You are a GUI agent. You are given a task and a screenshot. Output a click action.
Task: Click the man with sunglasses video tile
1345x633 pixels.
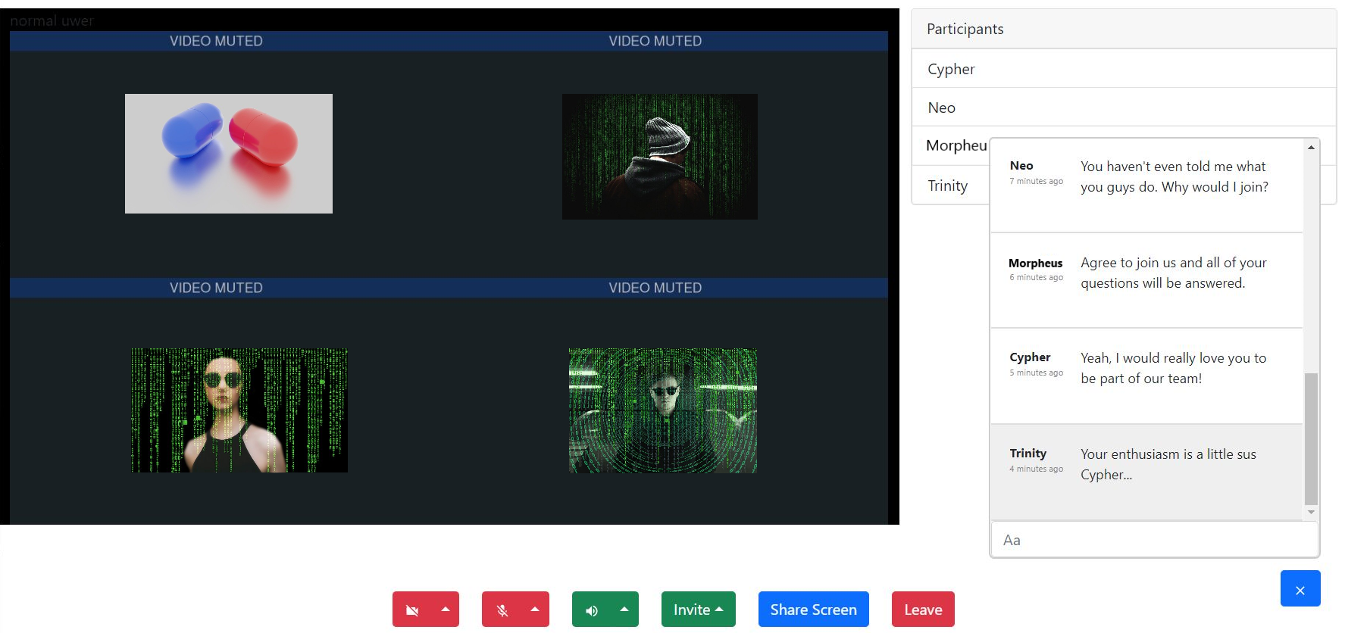663,410
